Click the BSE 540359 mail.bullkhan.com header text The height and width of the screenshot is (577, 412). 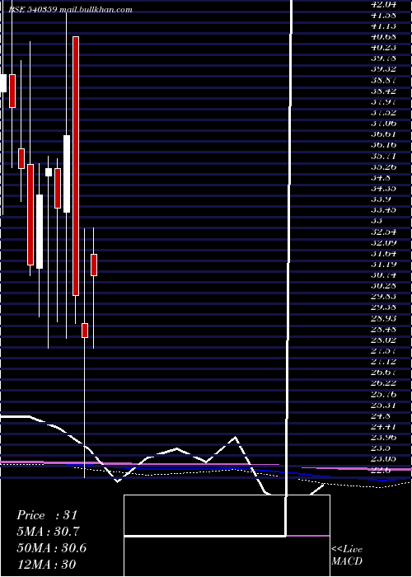[x=70, y=10]
